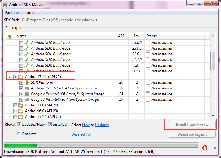This screenshot has width=221, height=158.
Task: Collapse the Android 7.1.1 (API 25) node
Action: click(x=9, y=77)
